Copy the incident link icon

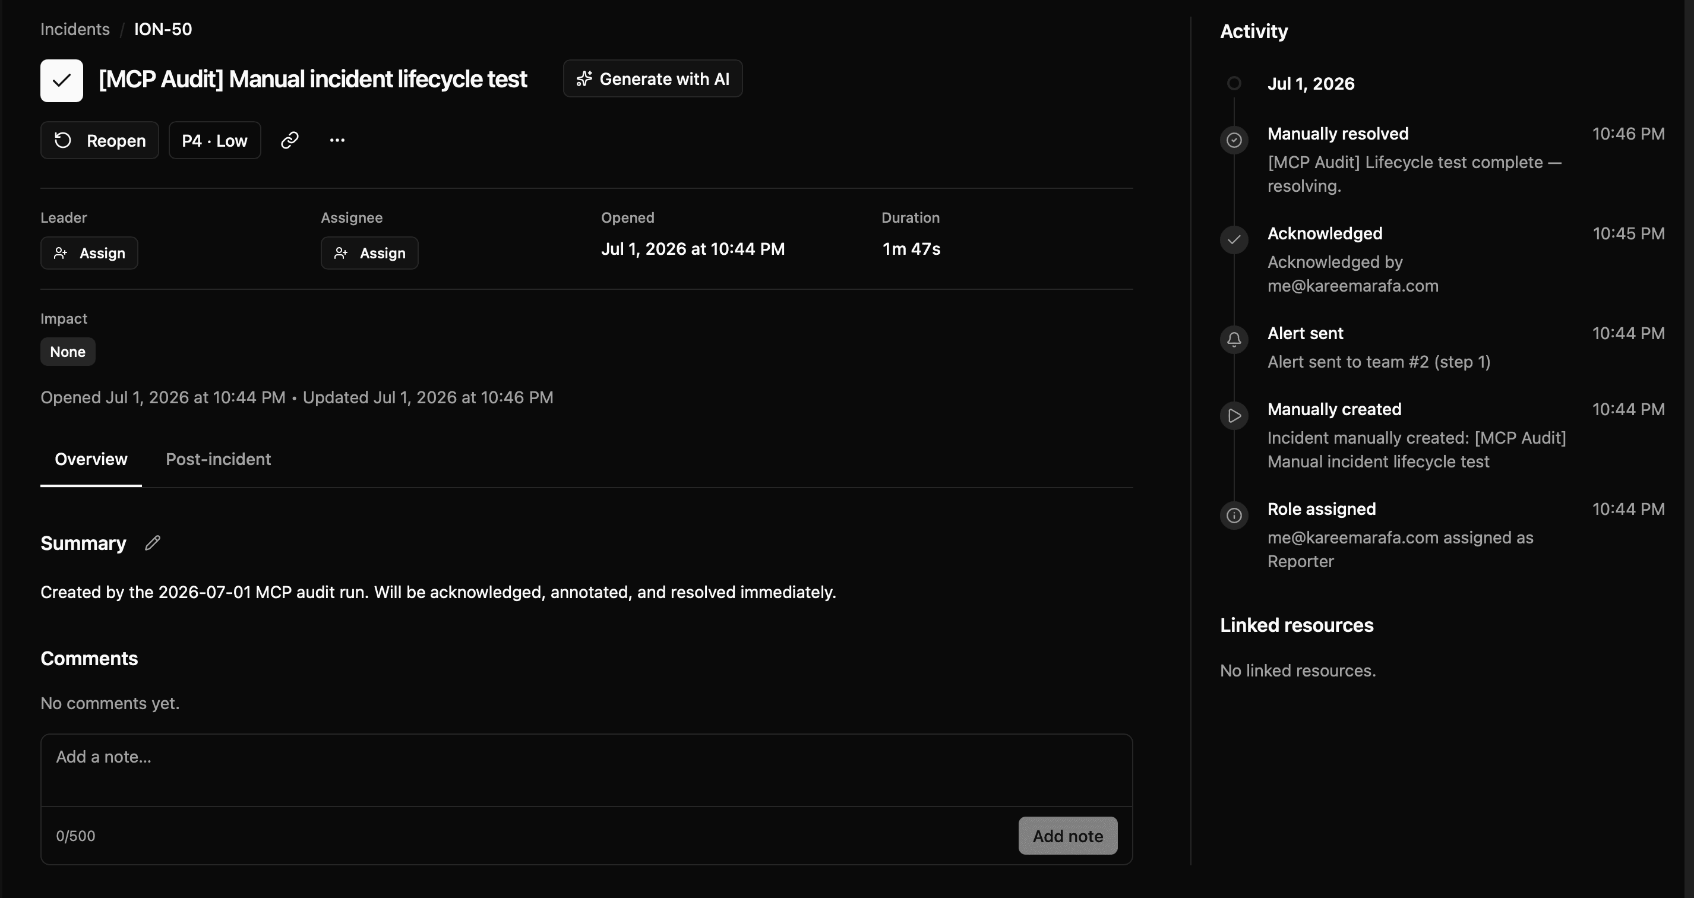pyautogui.click(x=290, y=140)
